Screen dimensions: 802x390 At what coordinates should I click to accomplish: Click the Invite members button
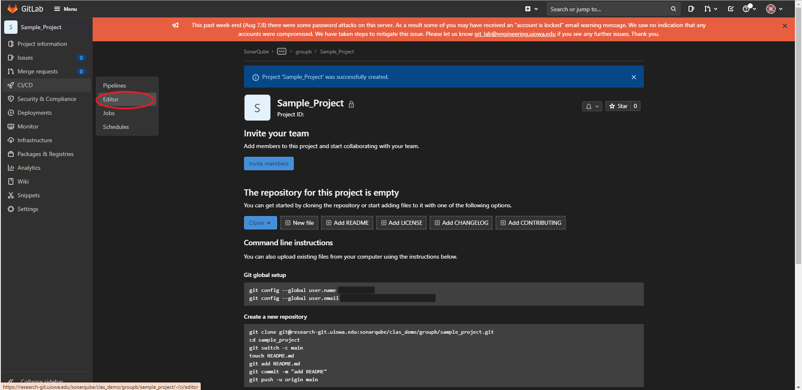coord(269,164)
